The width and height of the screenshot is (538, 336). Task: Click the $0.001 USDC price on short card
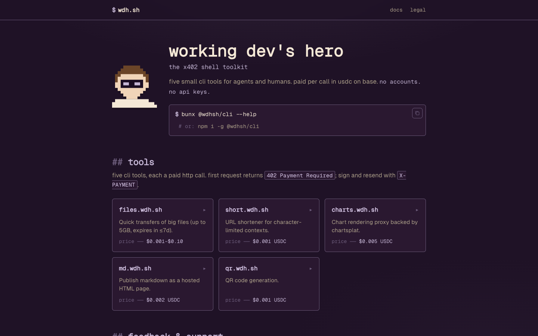coord(269,242)
